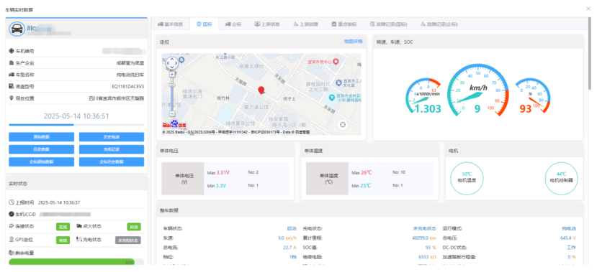Click the 车机编号 row icon
Viewport: 597px width, 272px height.
point(12,51)
